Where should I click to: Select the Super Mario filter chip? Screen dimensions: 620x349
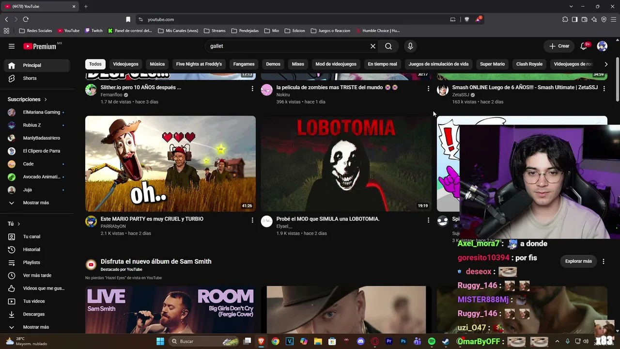click(x=492, y=64)
